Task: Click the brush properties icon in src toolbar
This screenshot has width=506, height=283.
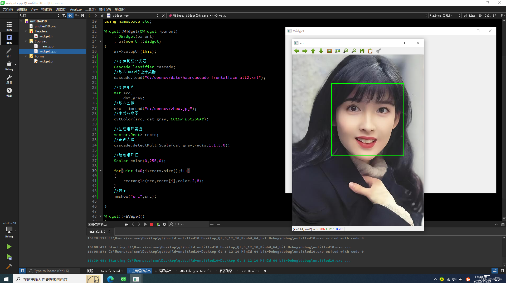Action: coord(378,51)
